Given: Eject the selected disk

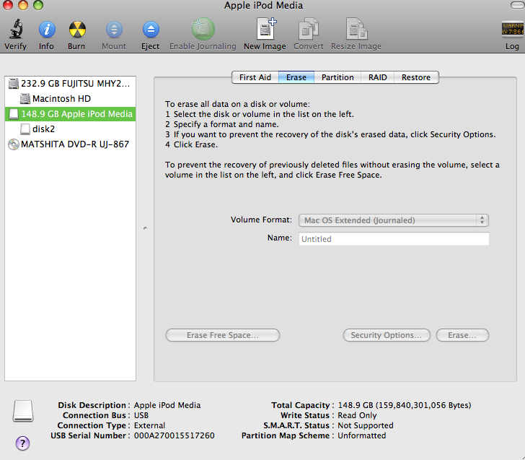Looking at the screenshot, I should point(151,30).
